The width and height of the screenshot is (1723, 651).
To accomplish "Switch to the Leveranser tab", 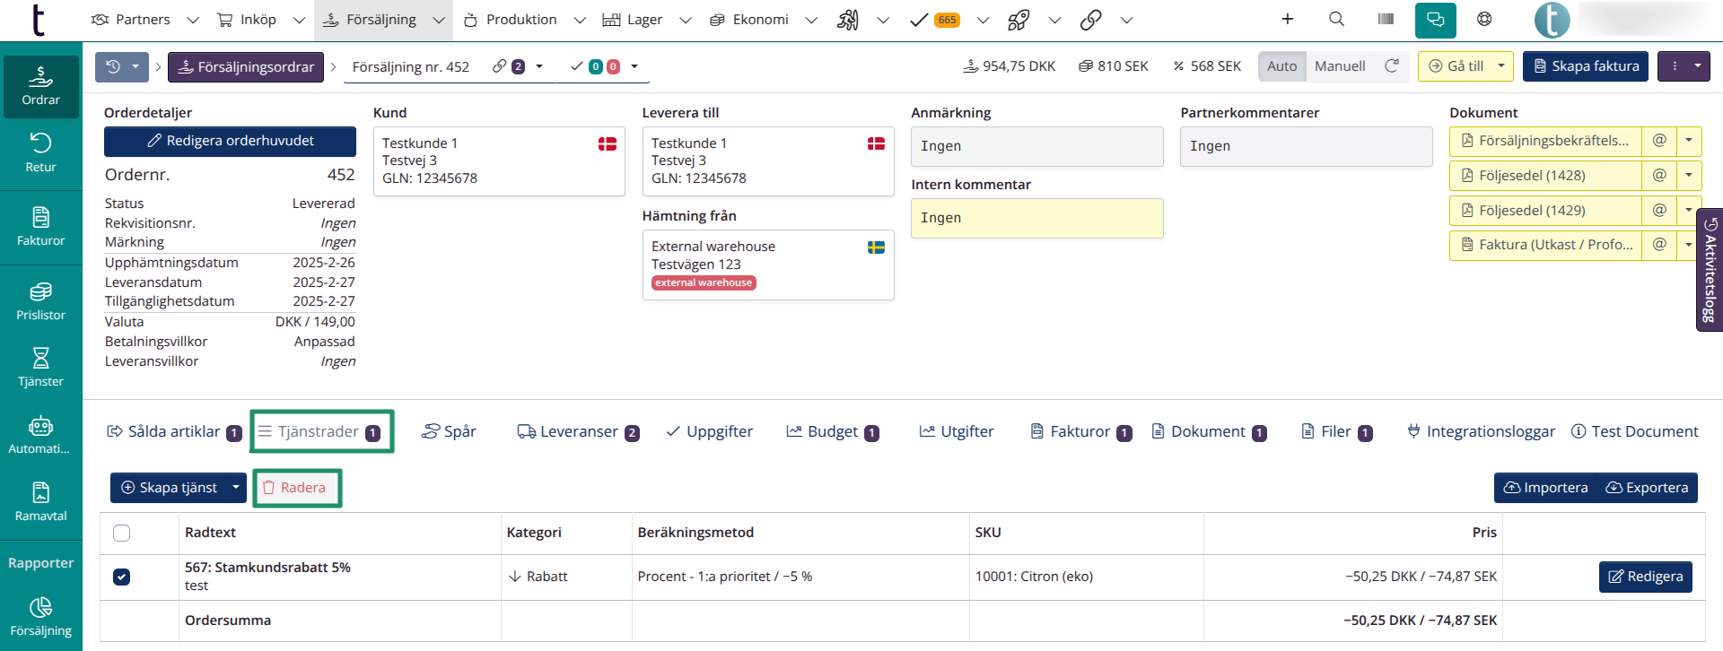I will 578,432.
